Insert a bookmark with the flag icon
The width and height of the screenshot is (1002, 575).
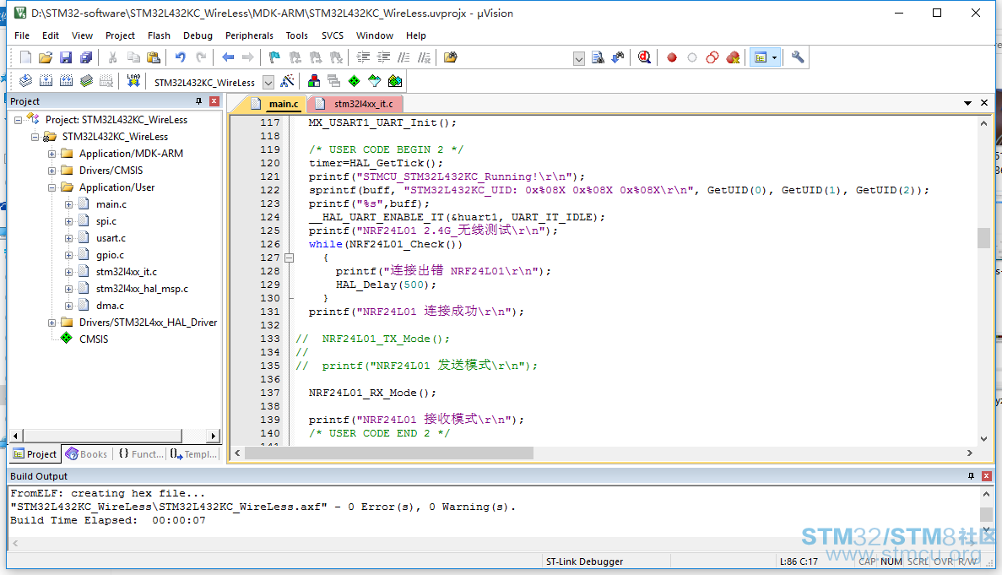coord(274,57)
